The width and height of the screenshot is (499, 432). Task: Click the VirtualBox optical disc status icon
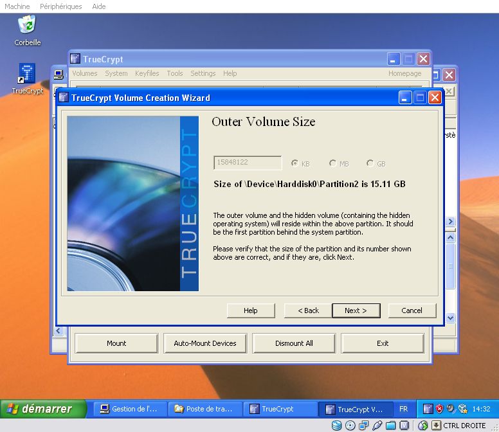tap(350, 426)
